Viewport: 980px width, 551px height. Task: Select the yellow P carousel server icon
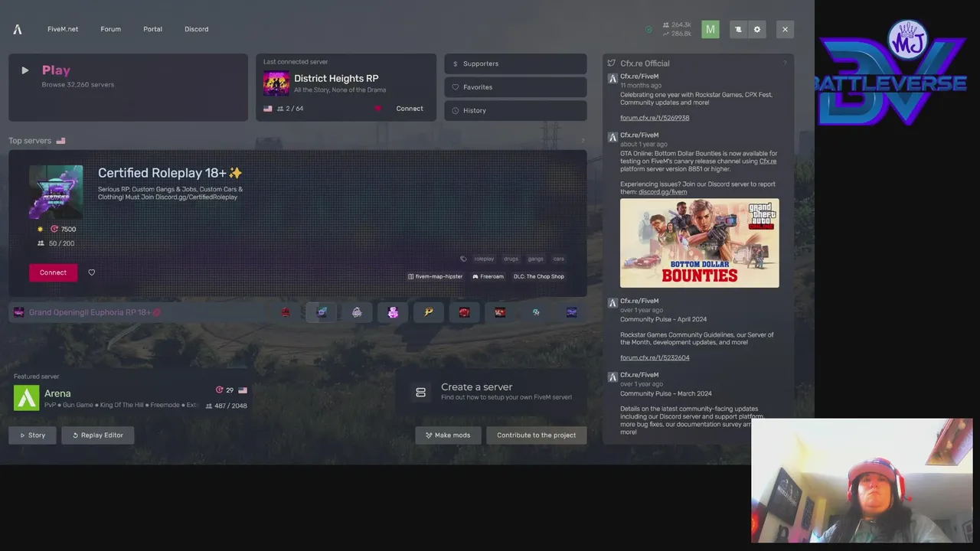point(429,312)
